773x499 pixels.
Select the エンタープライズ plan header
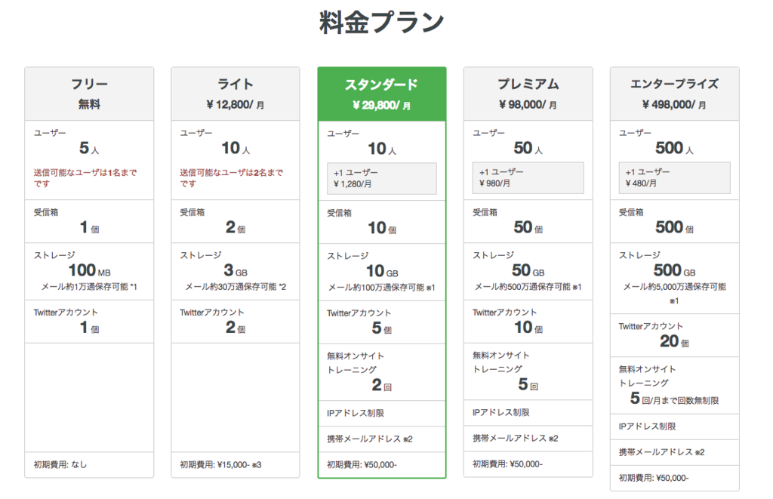pos(674,94)
